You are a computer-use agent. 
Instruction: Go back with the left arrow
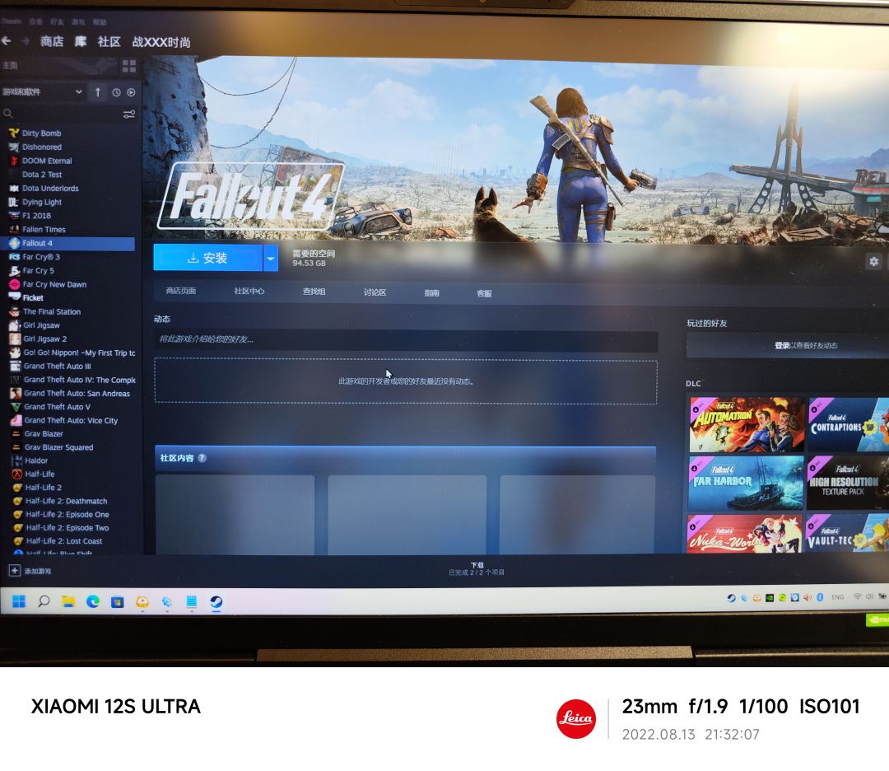click(x=7, y=41)
